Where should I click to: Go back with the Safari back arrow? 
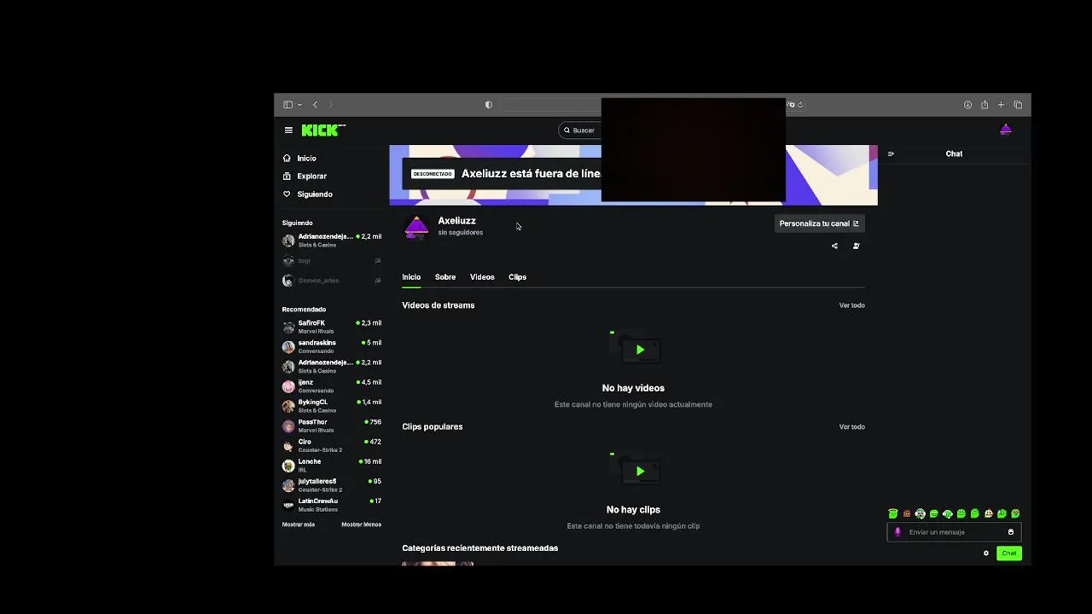[x=315, y=105]
